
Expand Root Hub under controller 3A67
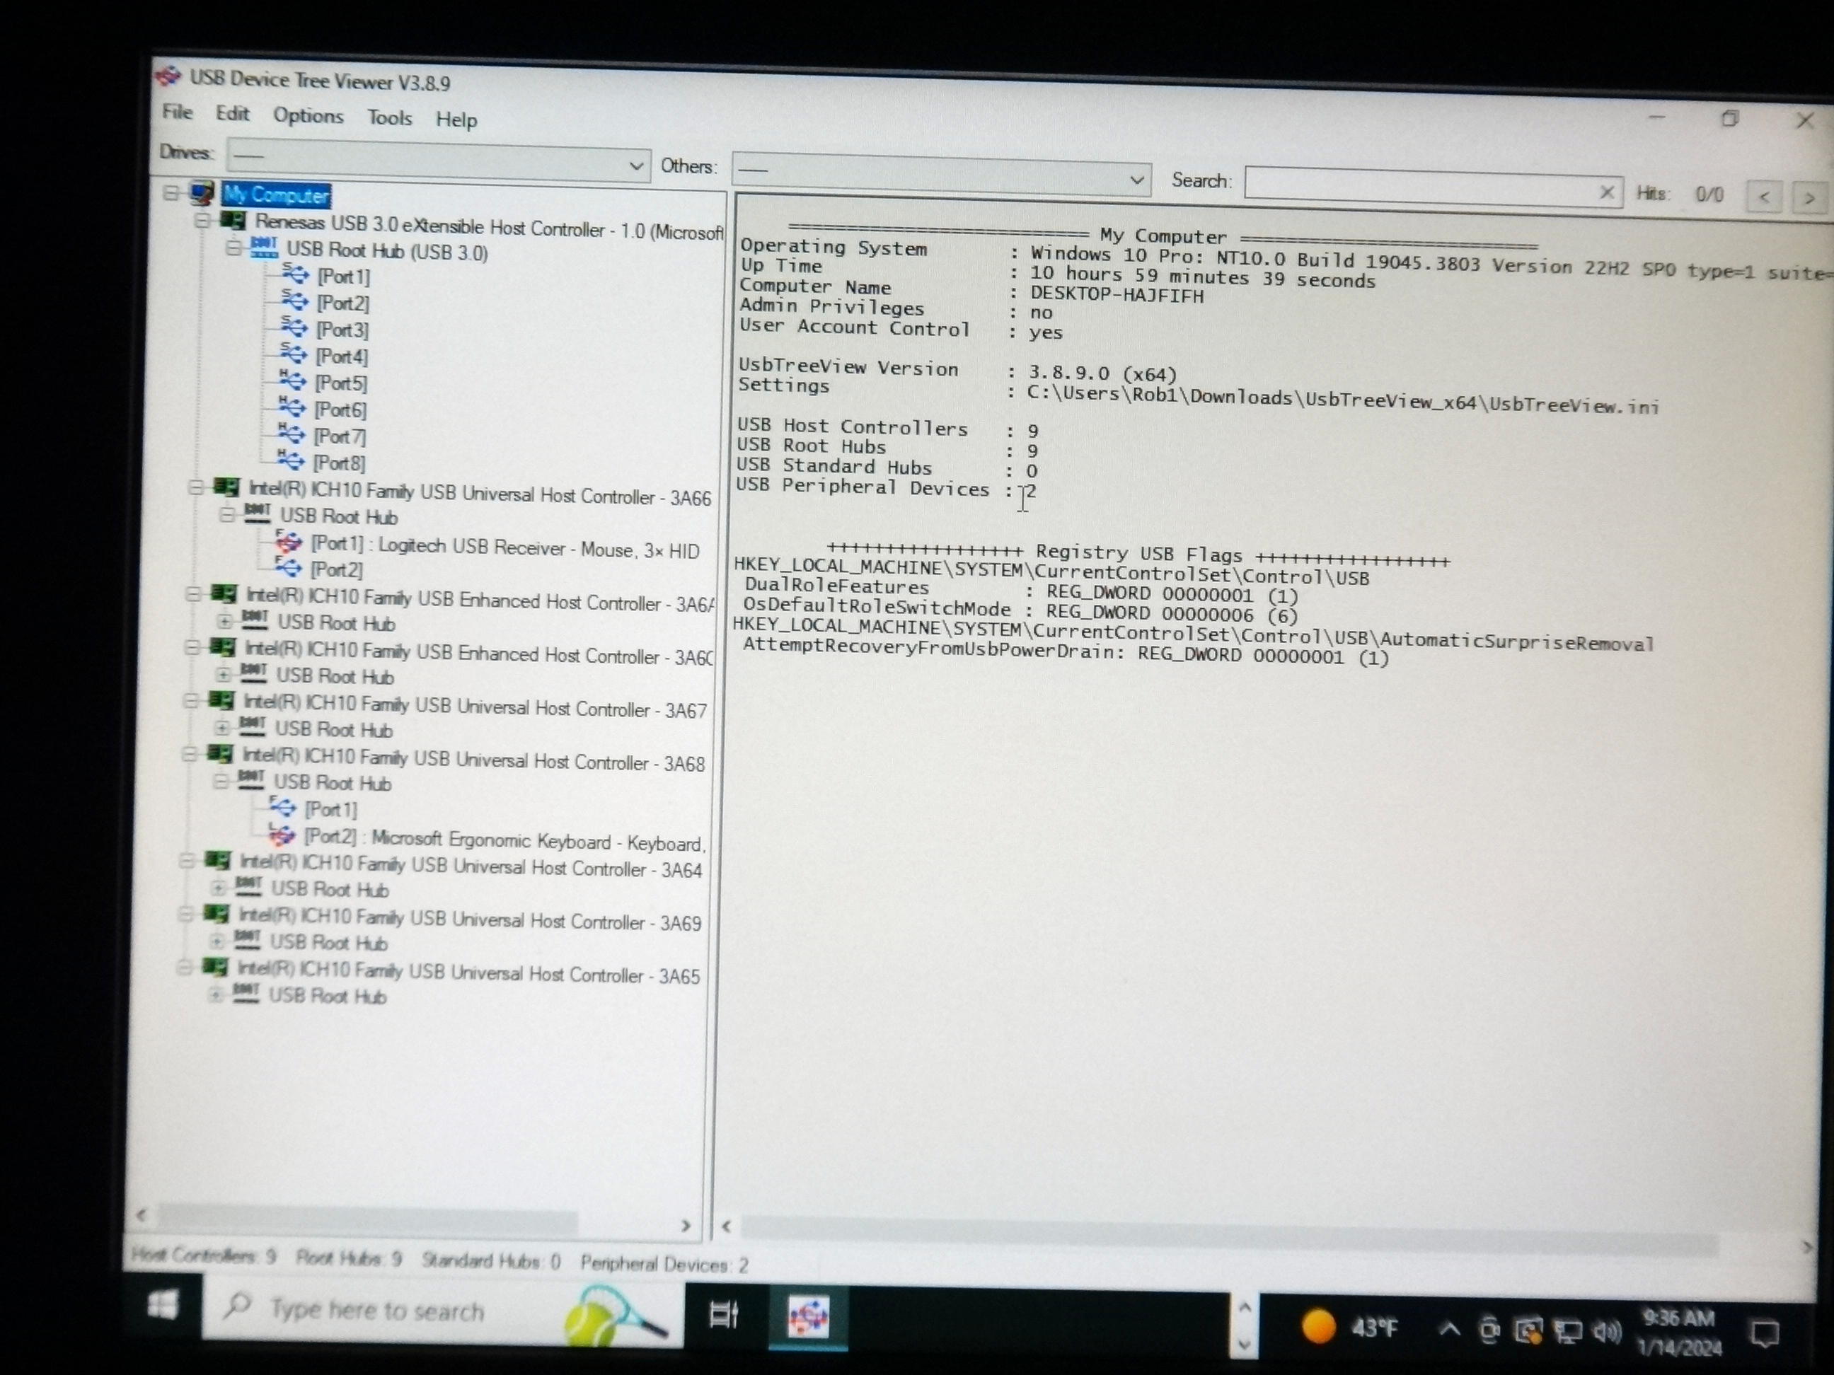[x=221, y=728]
